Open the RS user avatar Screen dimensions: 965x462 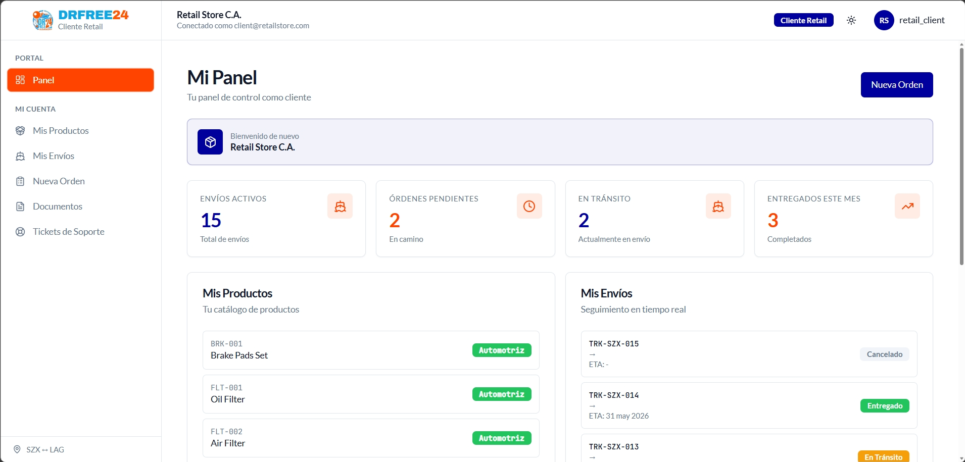(884, 20)
